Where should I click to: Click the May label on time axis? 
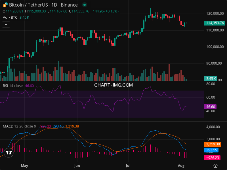[x=24, y=166]
